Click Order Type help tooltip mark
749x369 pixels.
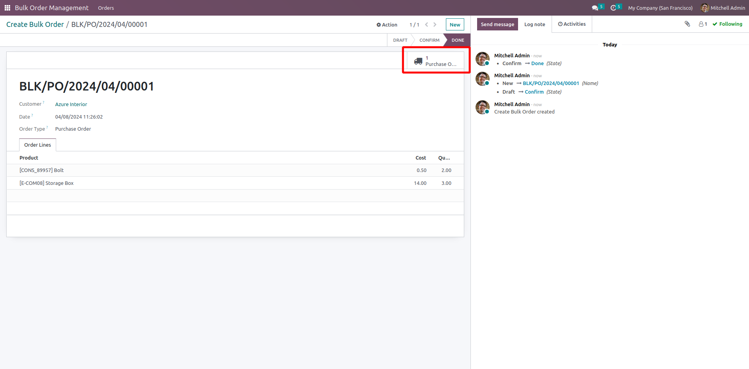pyautogui.click(x=47, y=127)
